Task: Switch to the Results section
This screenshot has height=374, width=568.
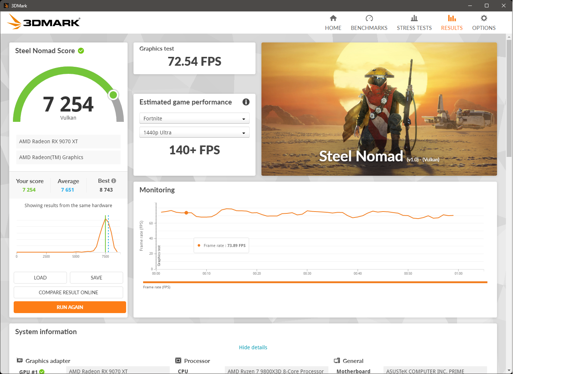Action: tap(452, 23)
